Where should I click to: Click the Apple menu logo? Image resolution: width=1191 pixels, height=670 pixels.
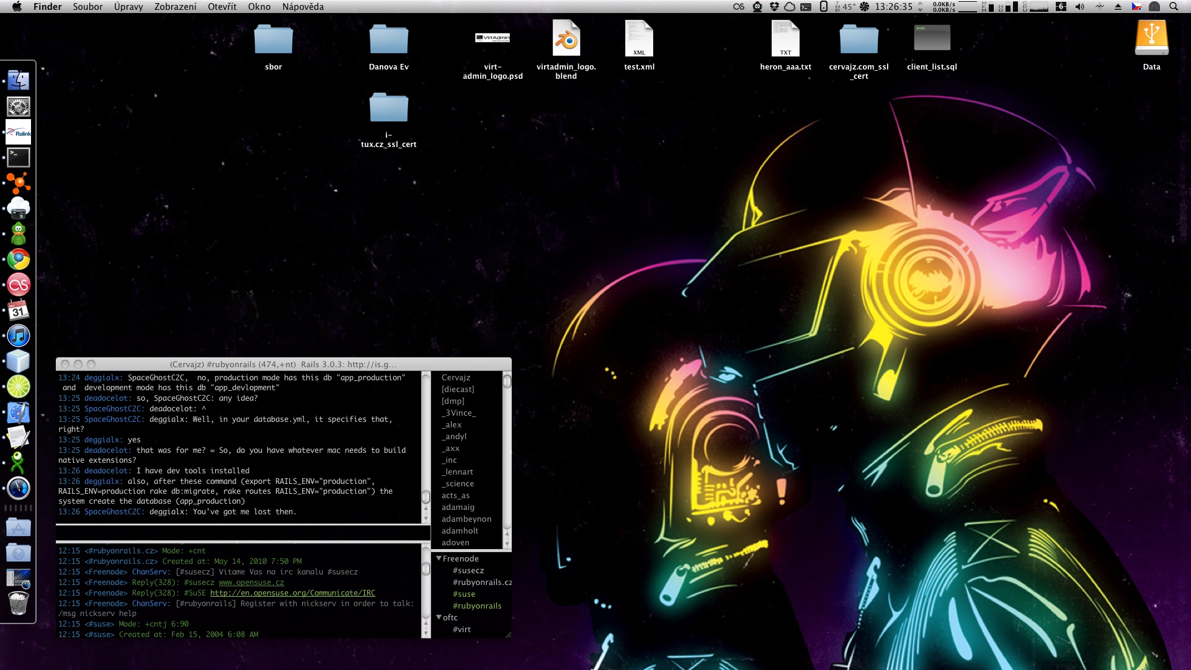pyautogui.click(x=17, y=6)
